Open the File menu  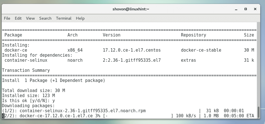7,18
